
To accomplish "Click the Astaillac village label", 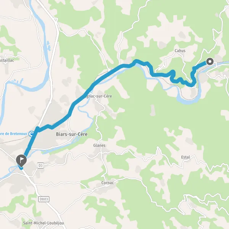I will [7, 60].
